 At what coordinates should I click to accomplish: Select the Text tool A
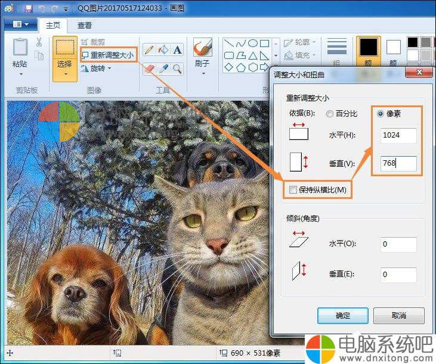tap(177, 50)
